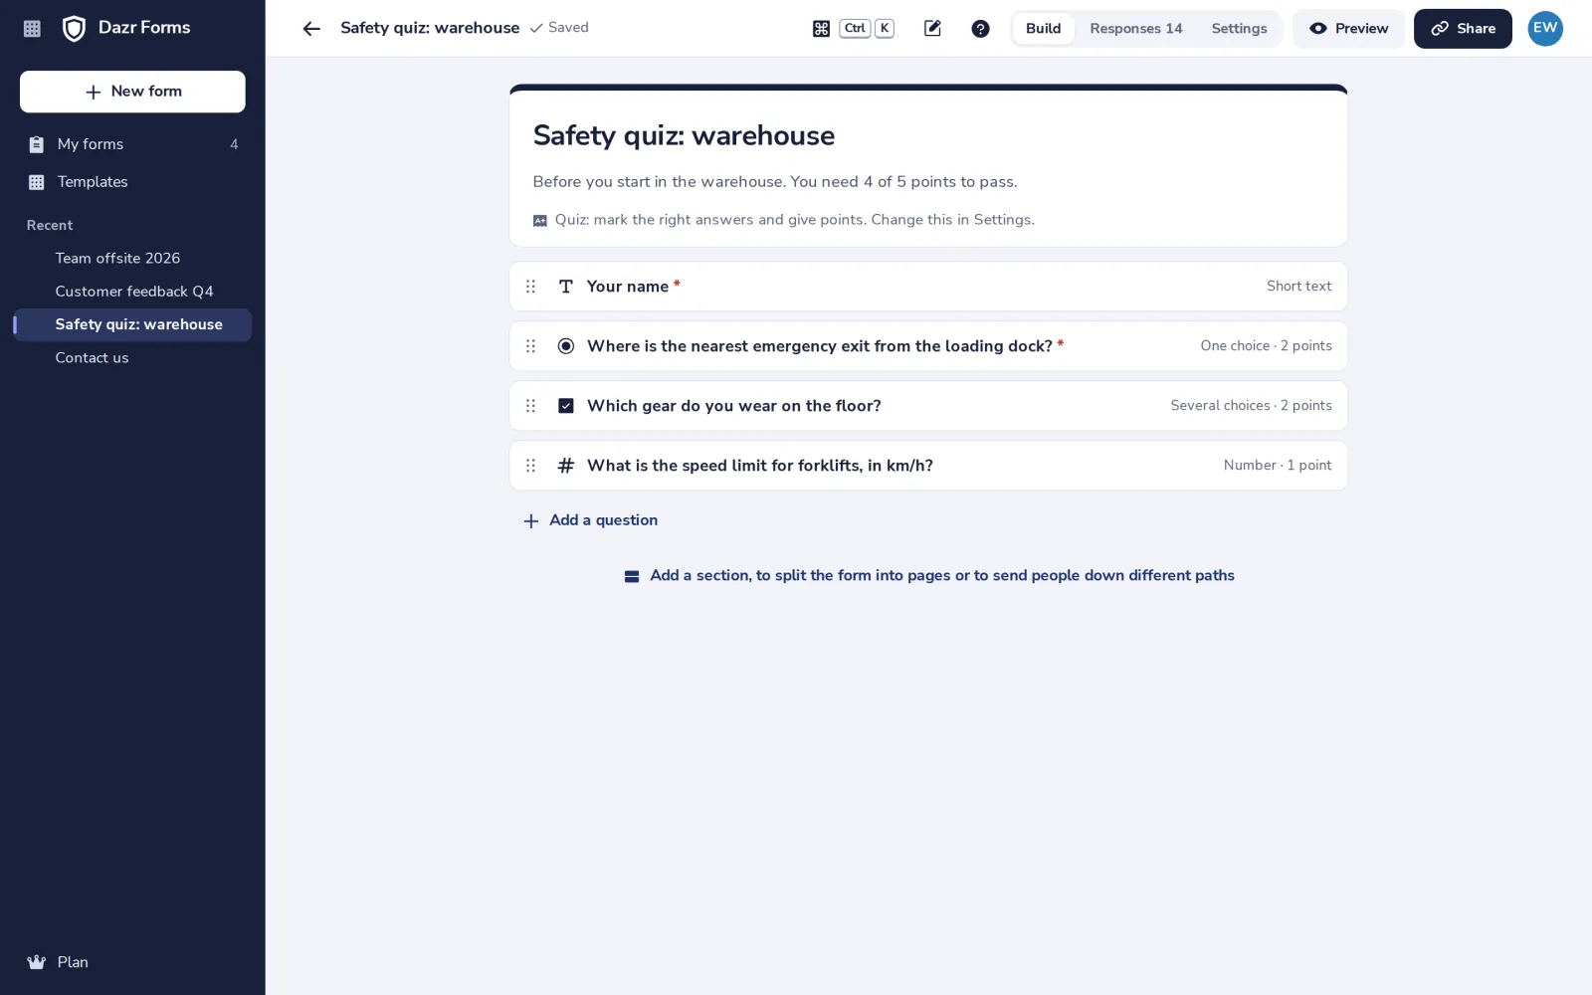The image size is (1592, 995).
Task: Click the quiz icon in the form header
Action: click(x=540, y=221)
